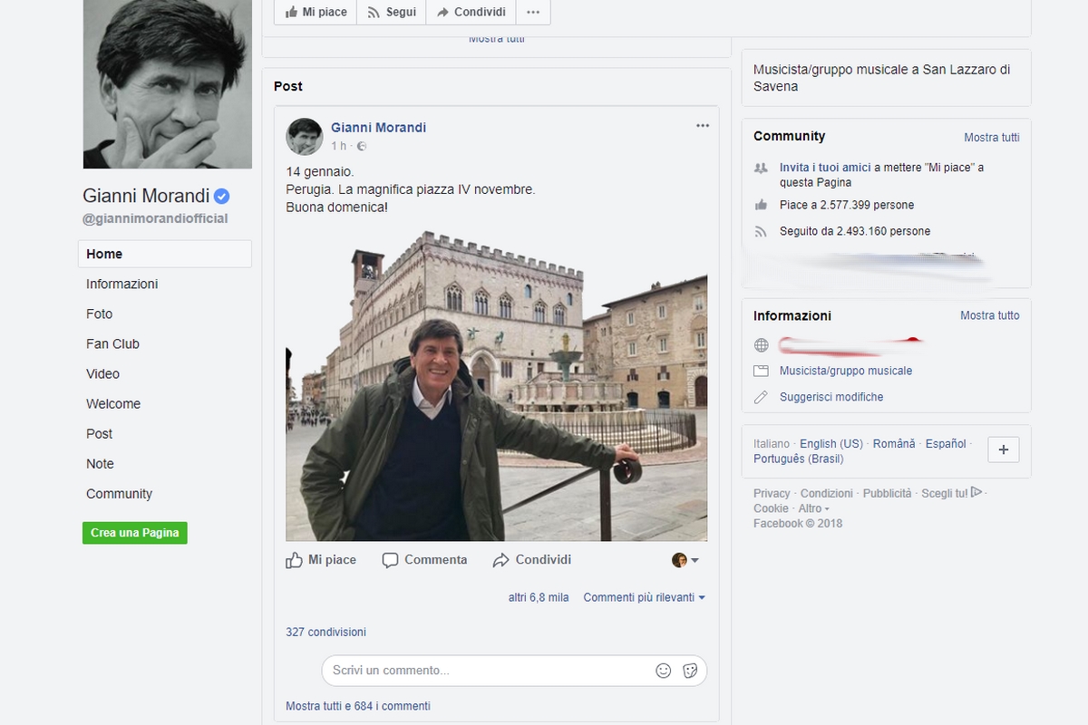Screen dimensions: 1088x725
Task: Open the Fan Club sidebar tab
Action: (112, 343)
